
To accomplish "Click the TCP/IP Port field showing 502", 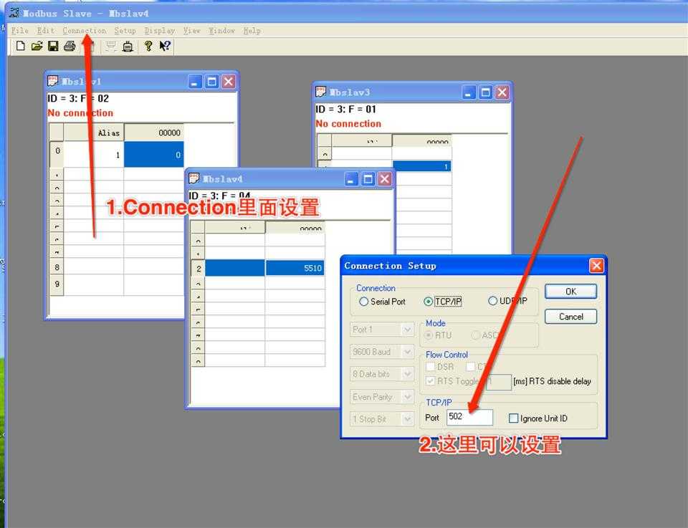I will [469, 417].
